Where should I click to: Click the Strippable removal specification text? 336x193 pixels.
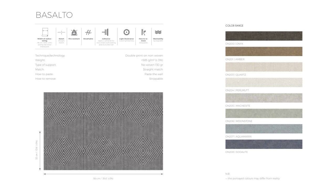[156, 79]
